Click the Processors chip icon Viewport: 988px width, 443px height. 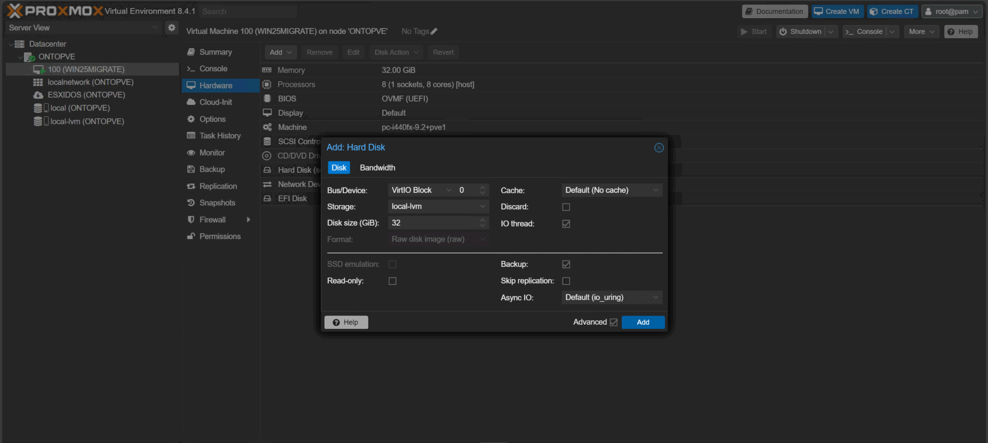[x=267, y=84]
